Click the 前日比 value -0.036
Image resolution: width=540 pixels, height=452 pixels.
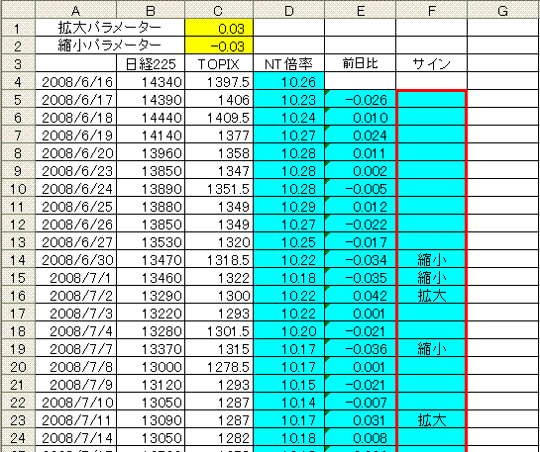(x=361, y=349)
